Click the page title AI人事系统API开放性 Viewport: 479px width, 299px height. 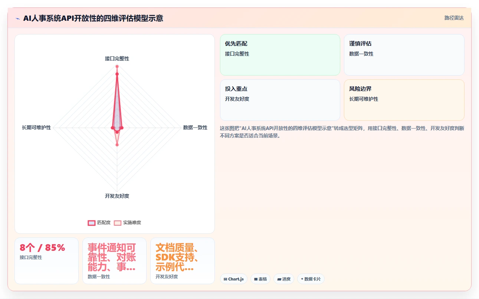pos(93,18)
